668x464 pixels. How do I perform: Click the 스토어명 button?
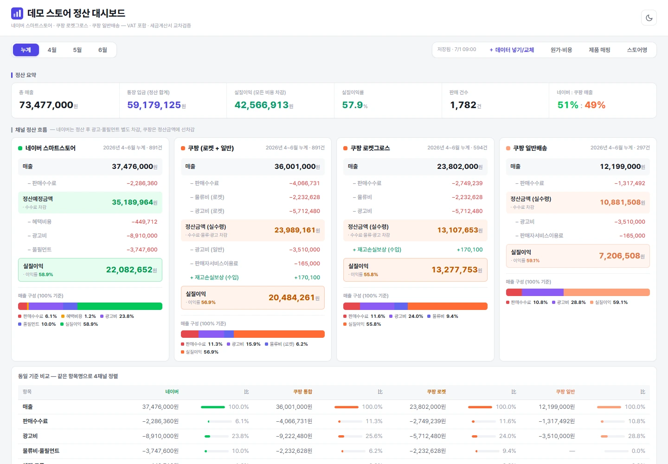click(637, 50)
